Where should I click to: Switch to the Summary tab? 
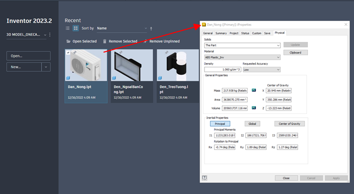pyautogui.click(x=221, y=33)
